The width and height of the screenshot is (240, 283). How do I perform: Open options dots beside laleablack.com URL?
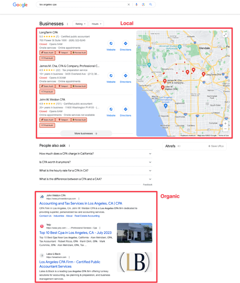click(69, 257)
